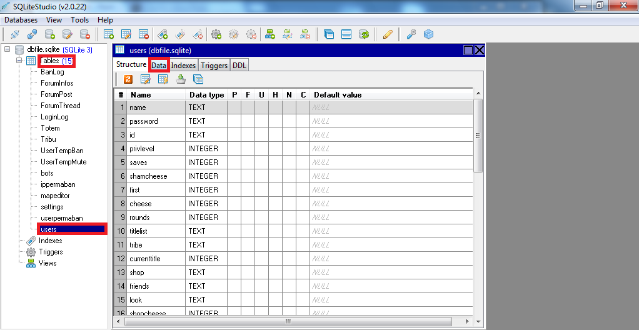Select the LoginLog table in tree
Image resolution: width=639 pixels, height=330 pixels.
[x=54, y=117]
